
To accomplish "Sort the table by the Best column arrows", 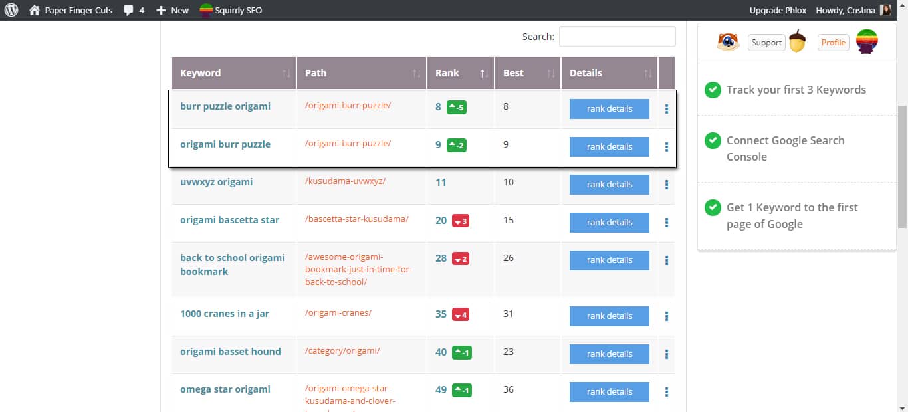I will pos(551,73).
